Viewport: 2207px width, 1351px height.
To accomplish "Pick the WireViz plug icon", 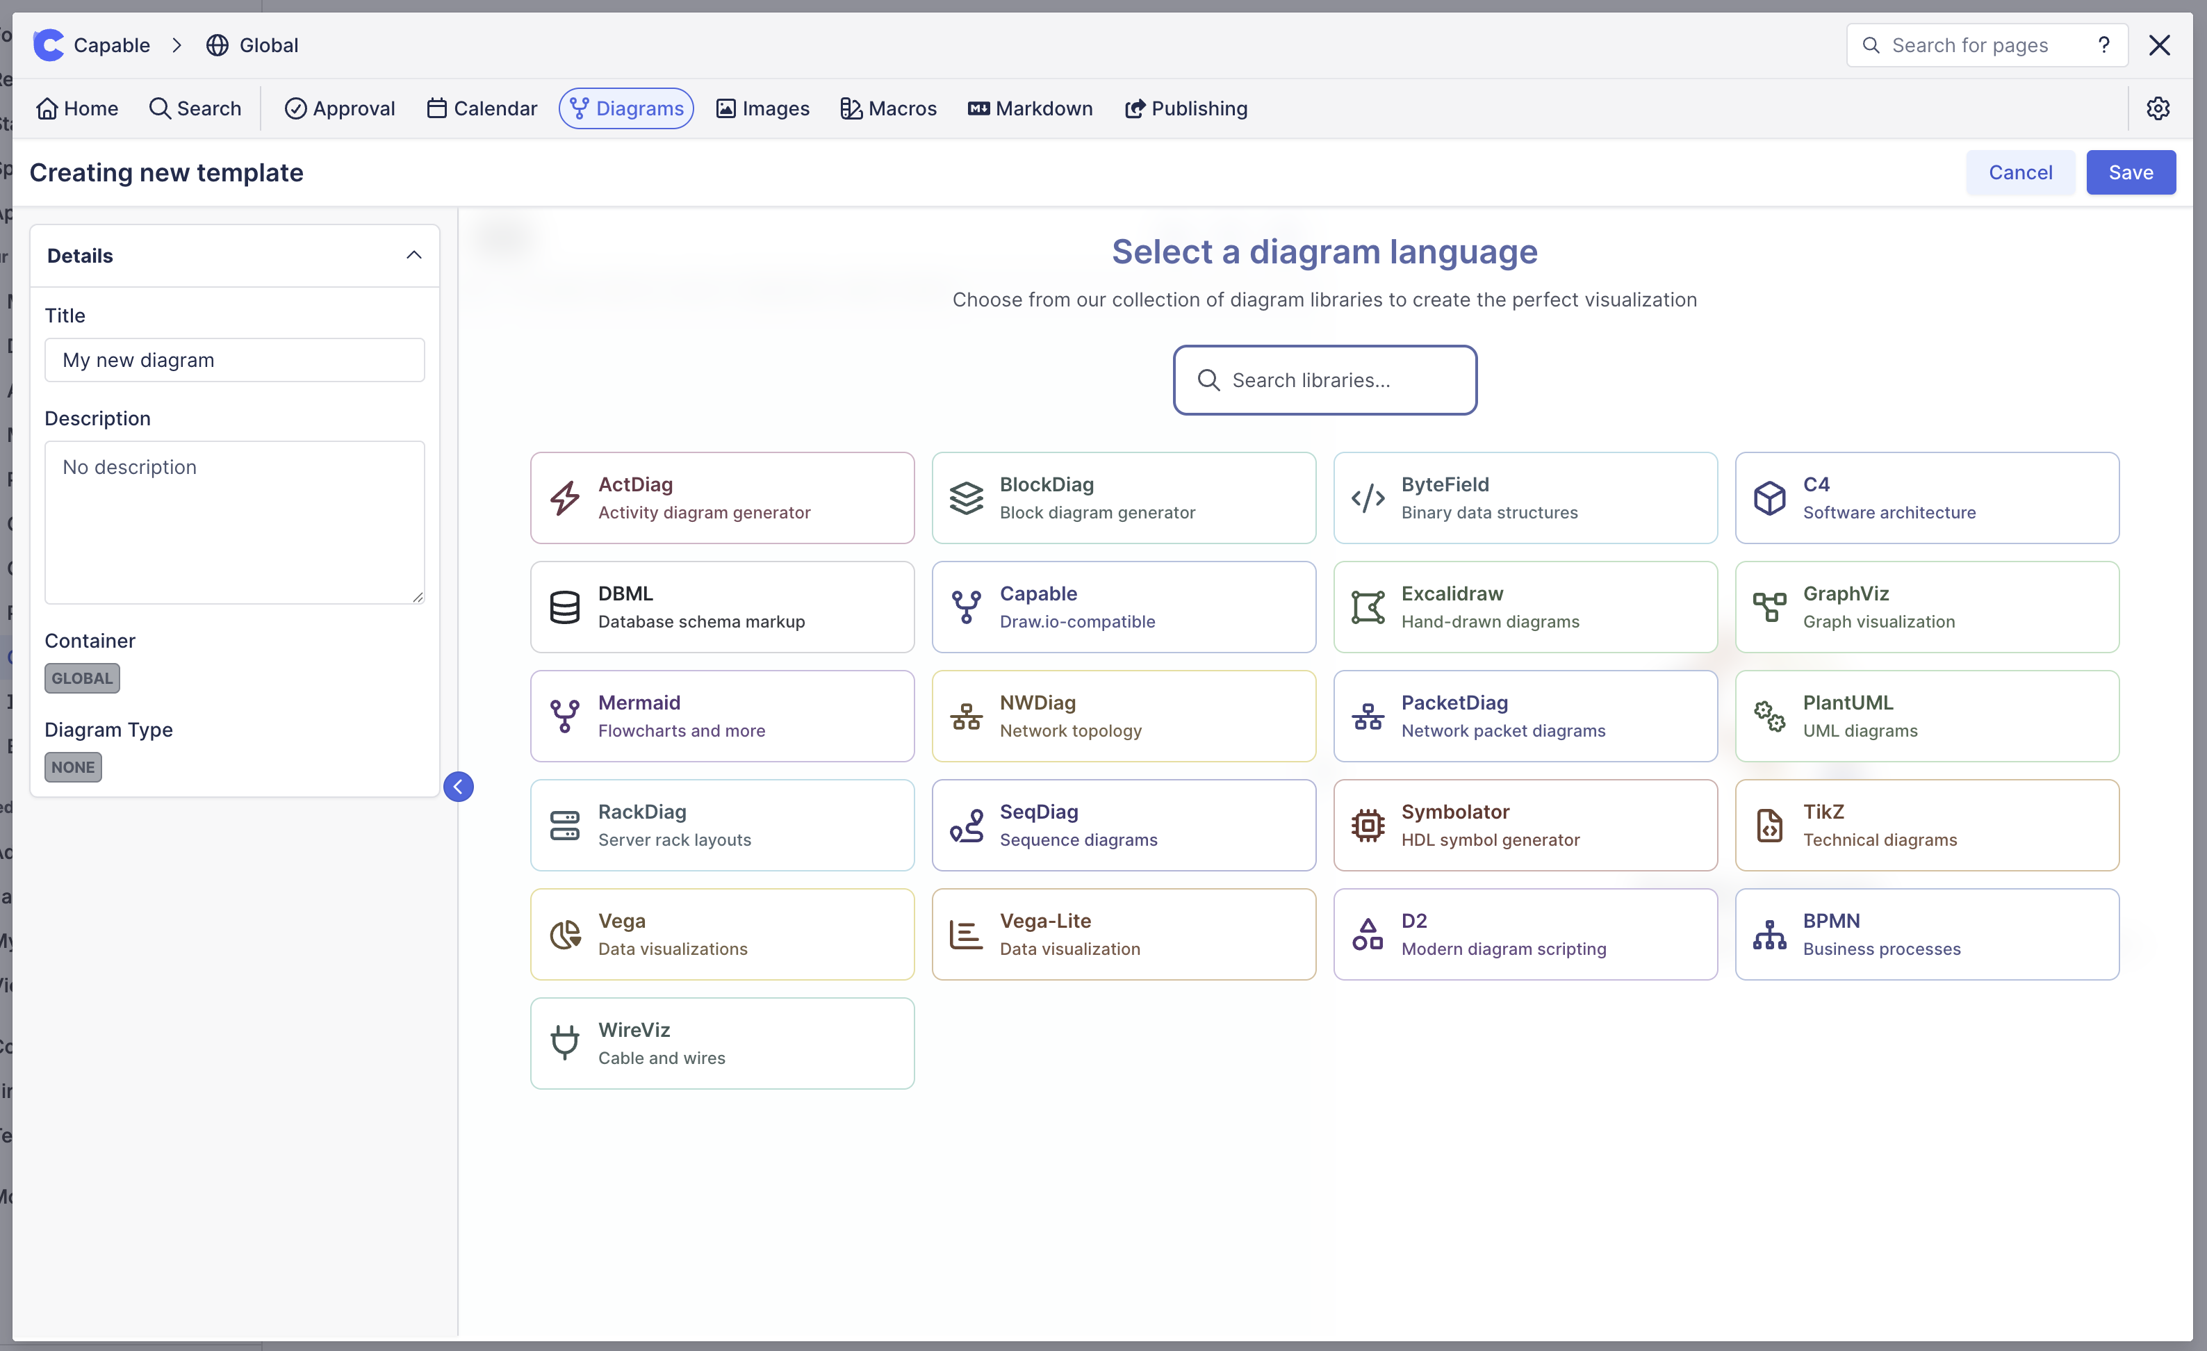I will [564, 1043].
